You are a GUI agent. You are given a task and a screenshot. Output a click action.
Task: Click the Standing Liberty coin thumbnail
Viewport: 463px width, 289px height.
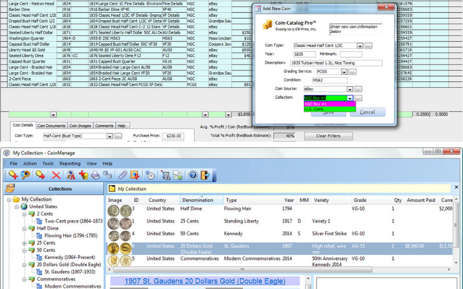point(119,223)
